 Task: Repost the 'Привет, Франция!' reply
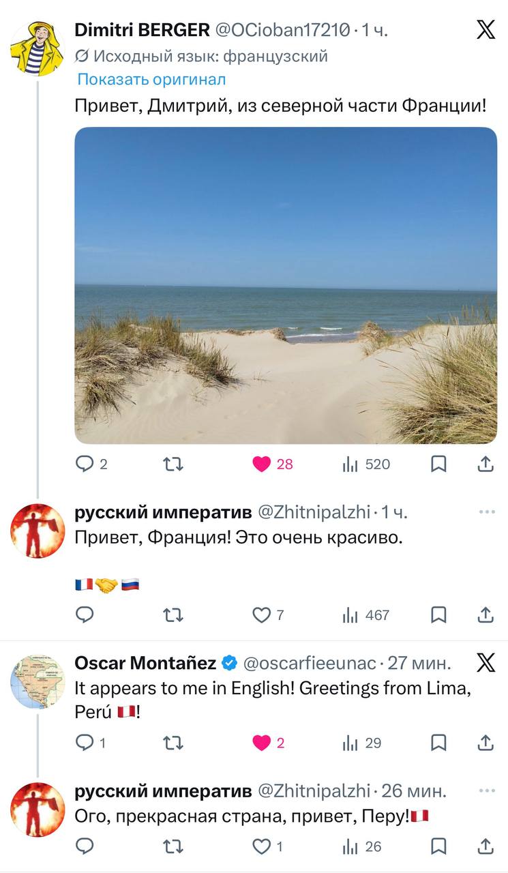tap(173, 615)
